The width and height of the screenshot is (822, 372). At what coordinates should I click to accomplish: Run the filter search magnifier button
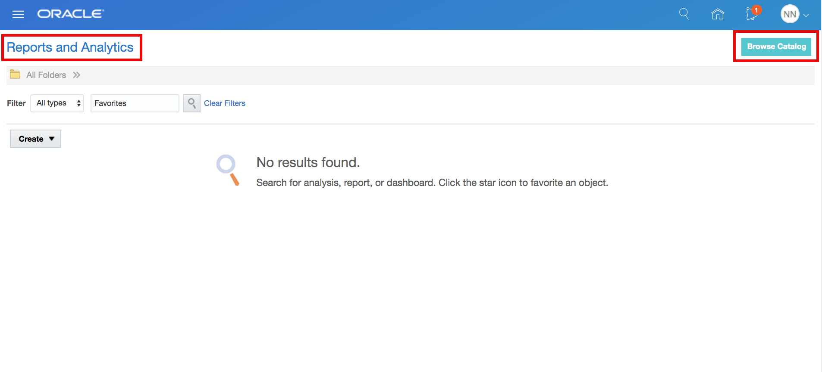coord(191,103)
